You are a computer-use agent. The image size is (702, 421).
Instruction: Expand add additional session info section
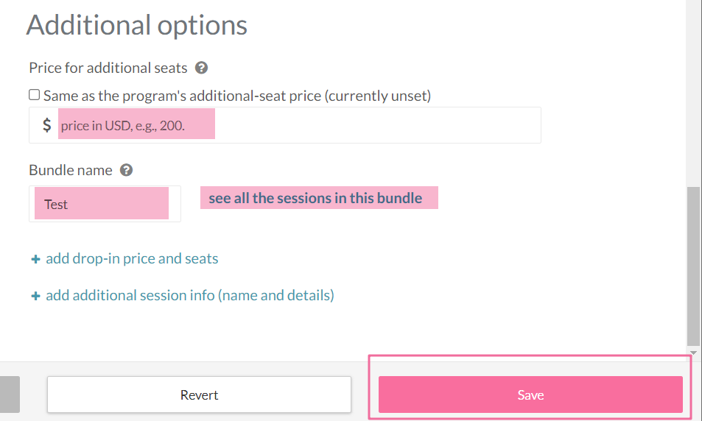coord(190,295)
